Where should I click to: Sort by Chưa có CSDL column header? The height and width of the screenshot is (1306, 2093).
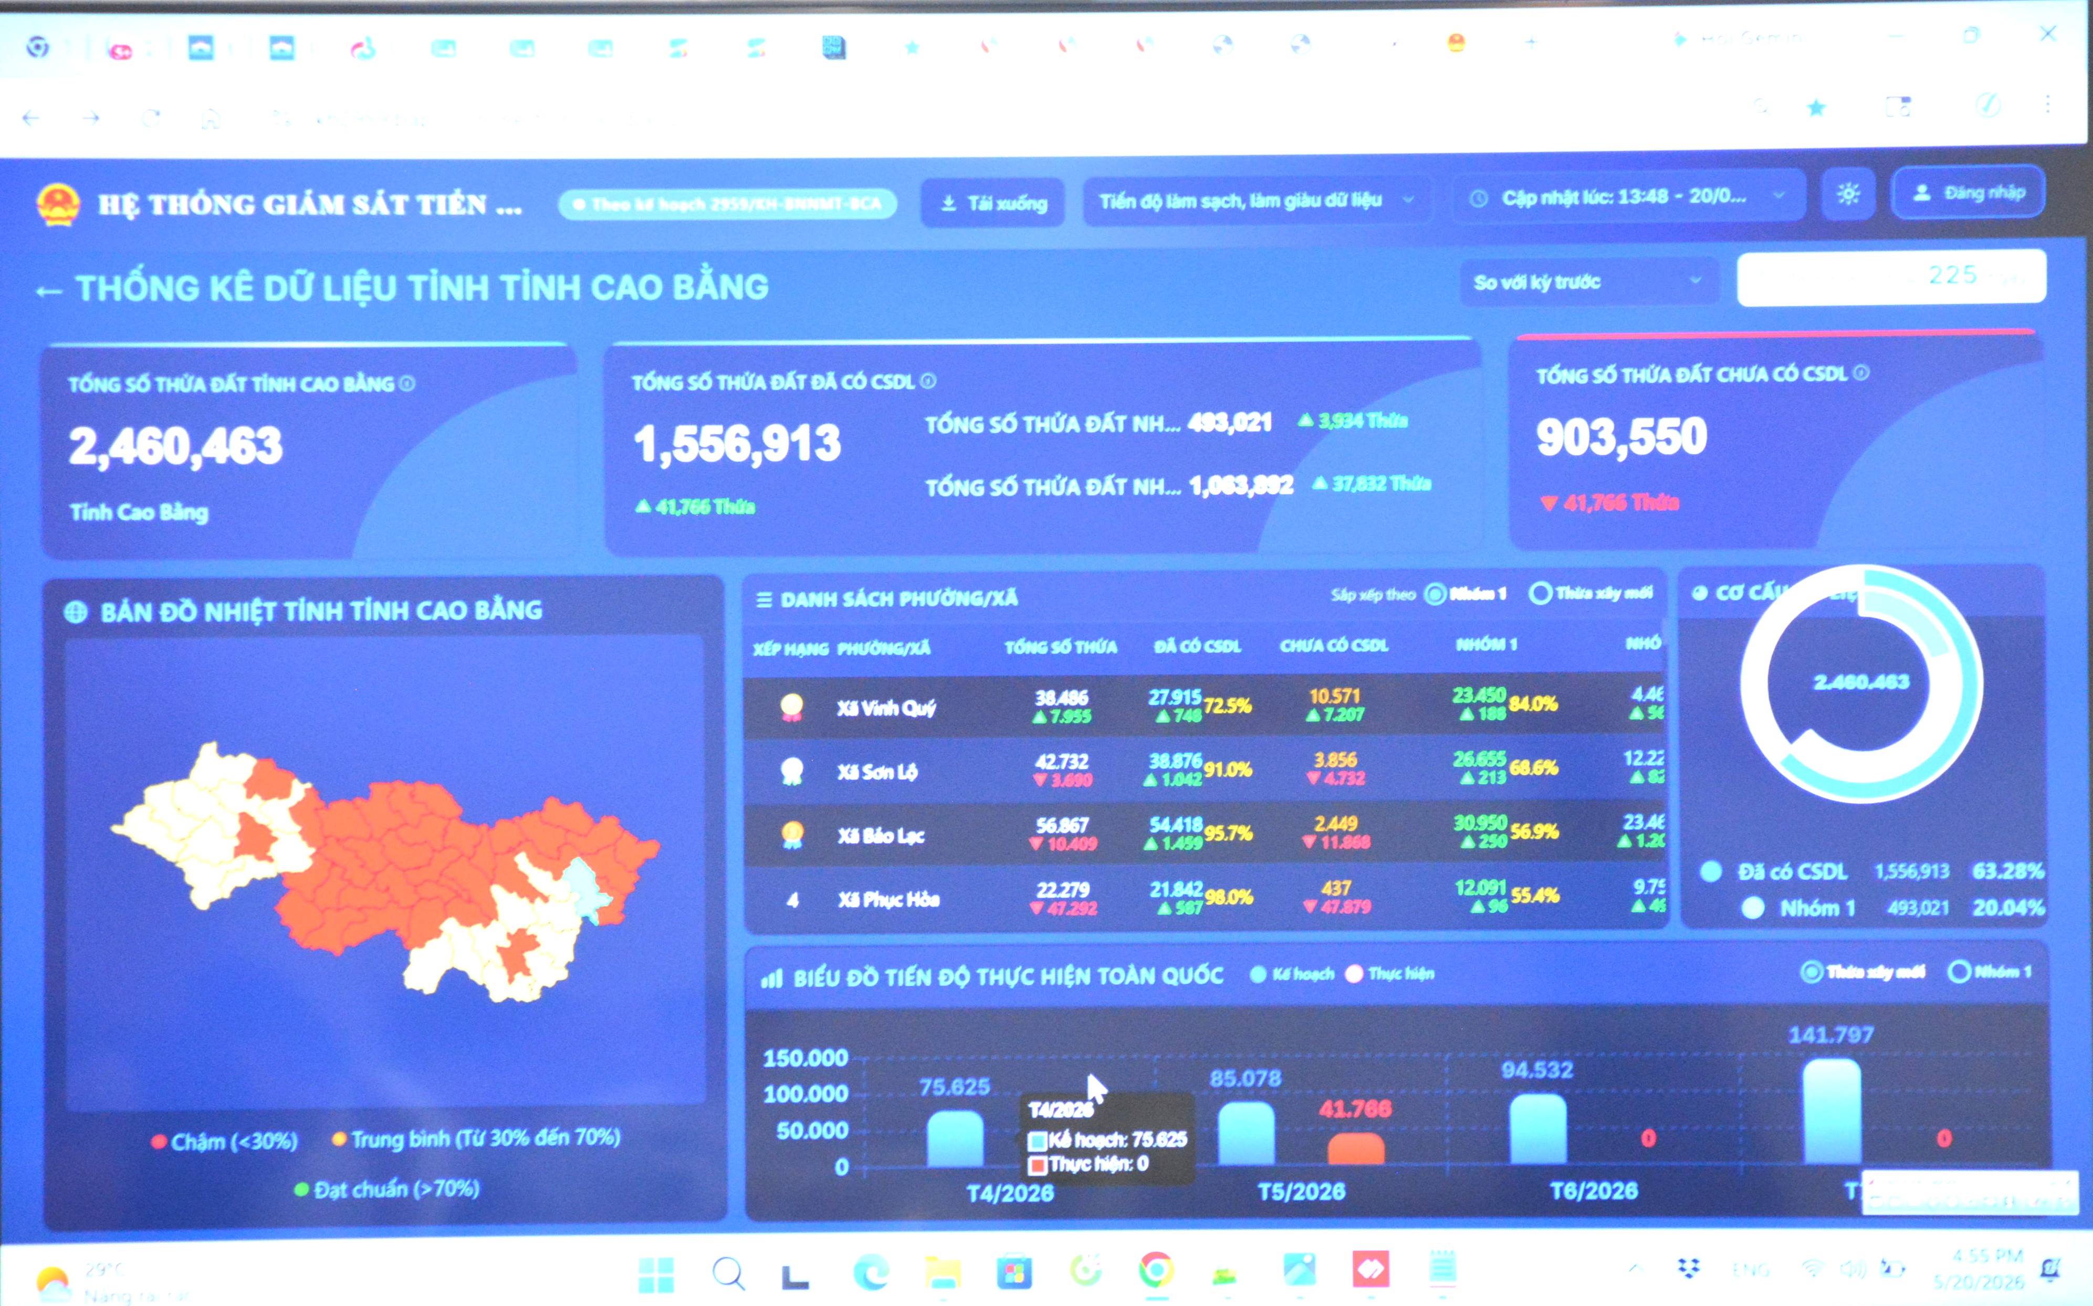coord(1334,645)
